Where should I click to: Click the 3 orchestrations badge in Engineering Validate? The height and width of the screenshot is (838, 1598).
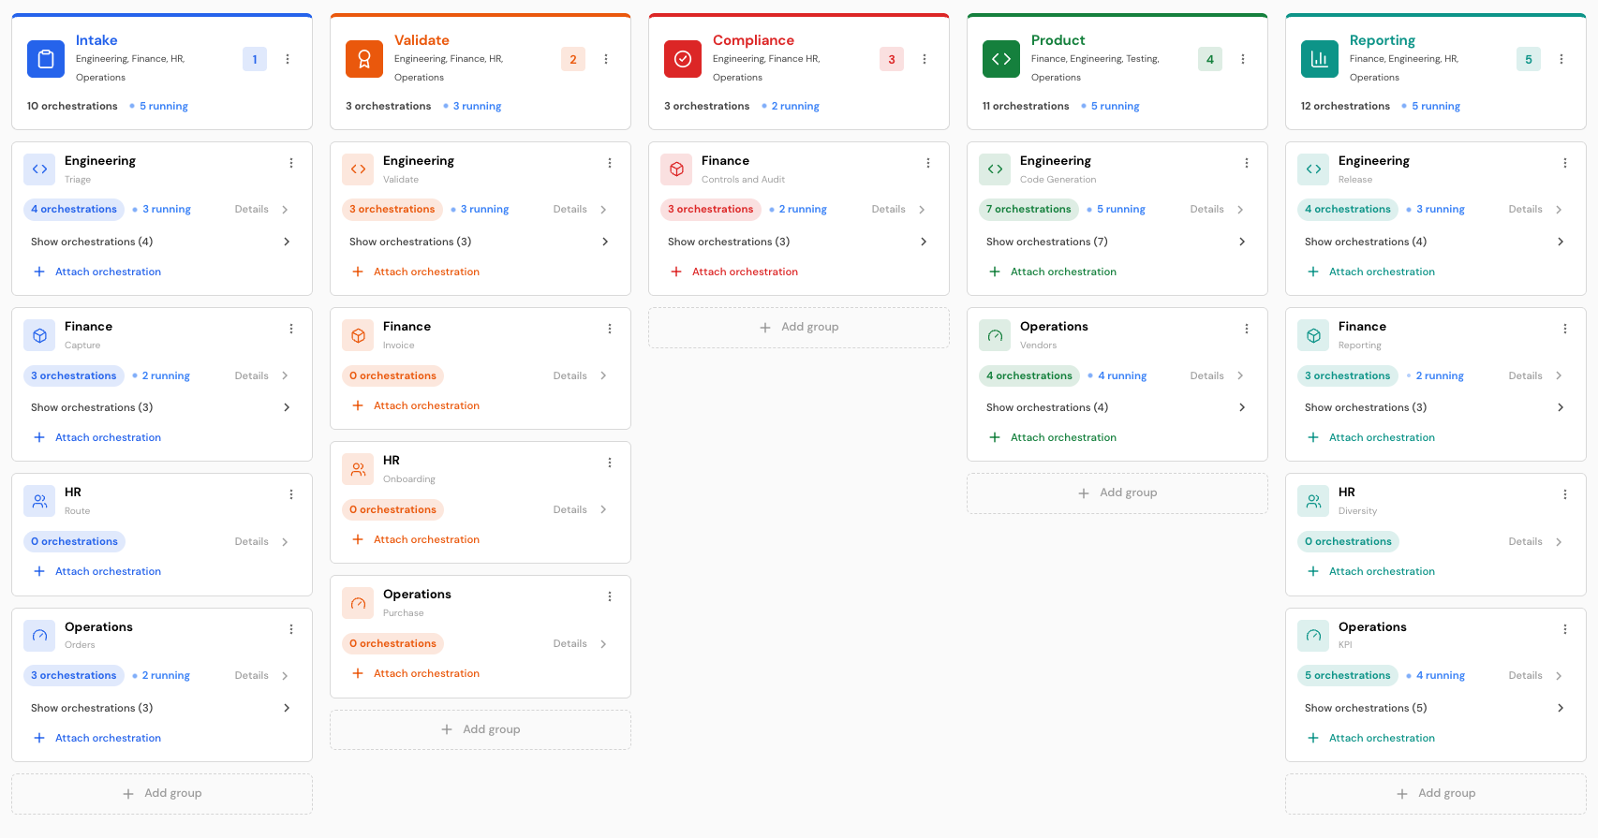392,210
